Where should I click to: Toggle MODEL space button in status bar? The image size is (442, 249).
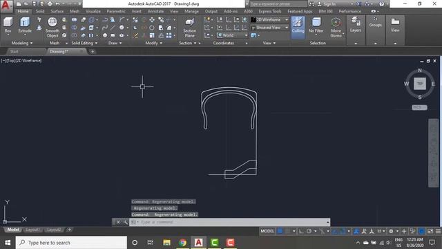(x=267, y=231)
